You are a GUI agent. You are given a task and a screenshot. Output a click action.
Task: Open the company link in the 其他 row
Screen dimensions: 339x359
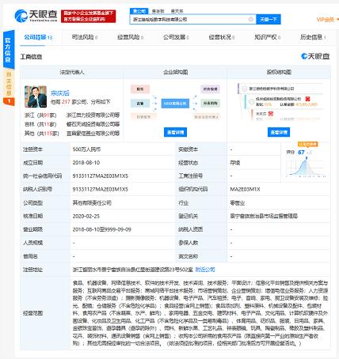click(x=93, y=134)
